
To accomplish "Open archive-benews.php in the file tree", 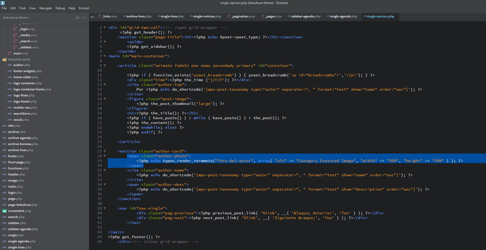I will click(23, 144).
